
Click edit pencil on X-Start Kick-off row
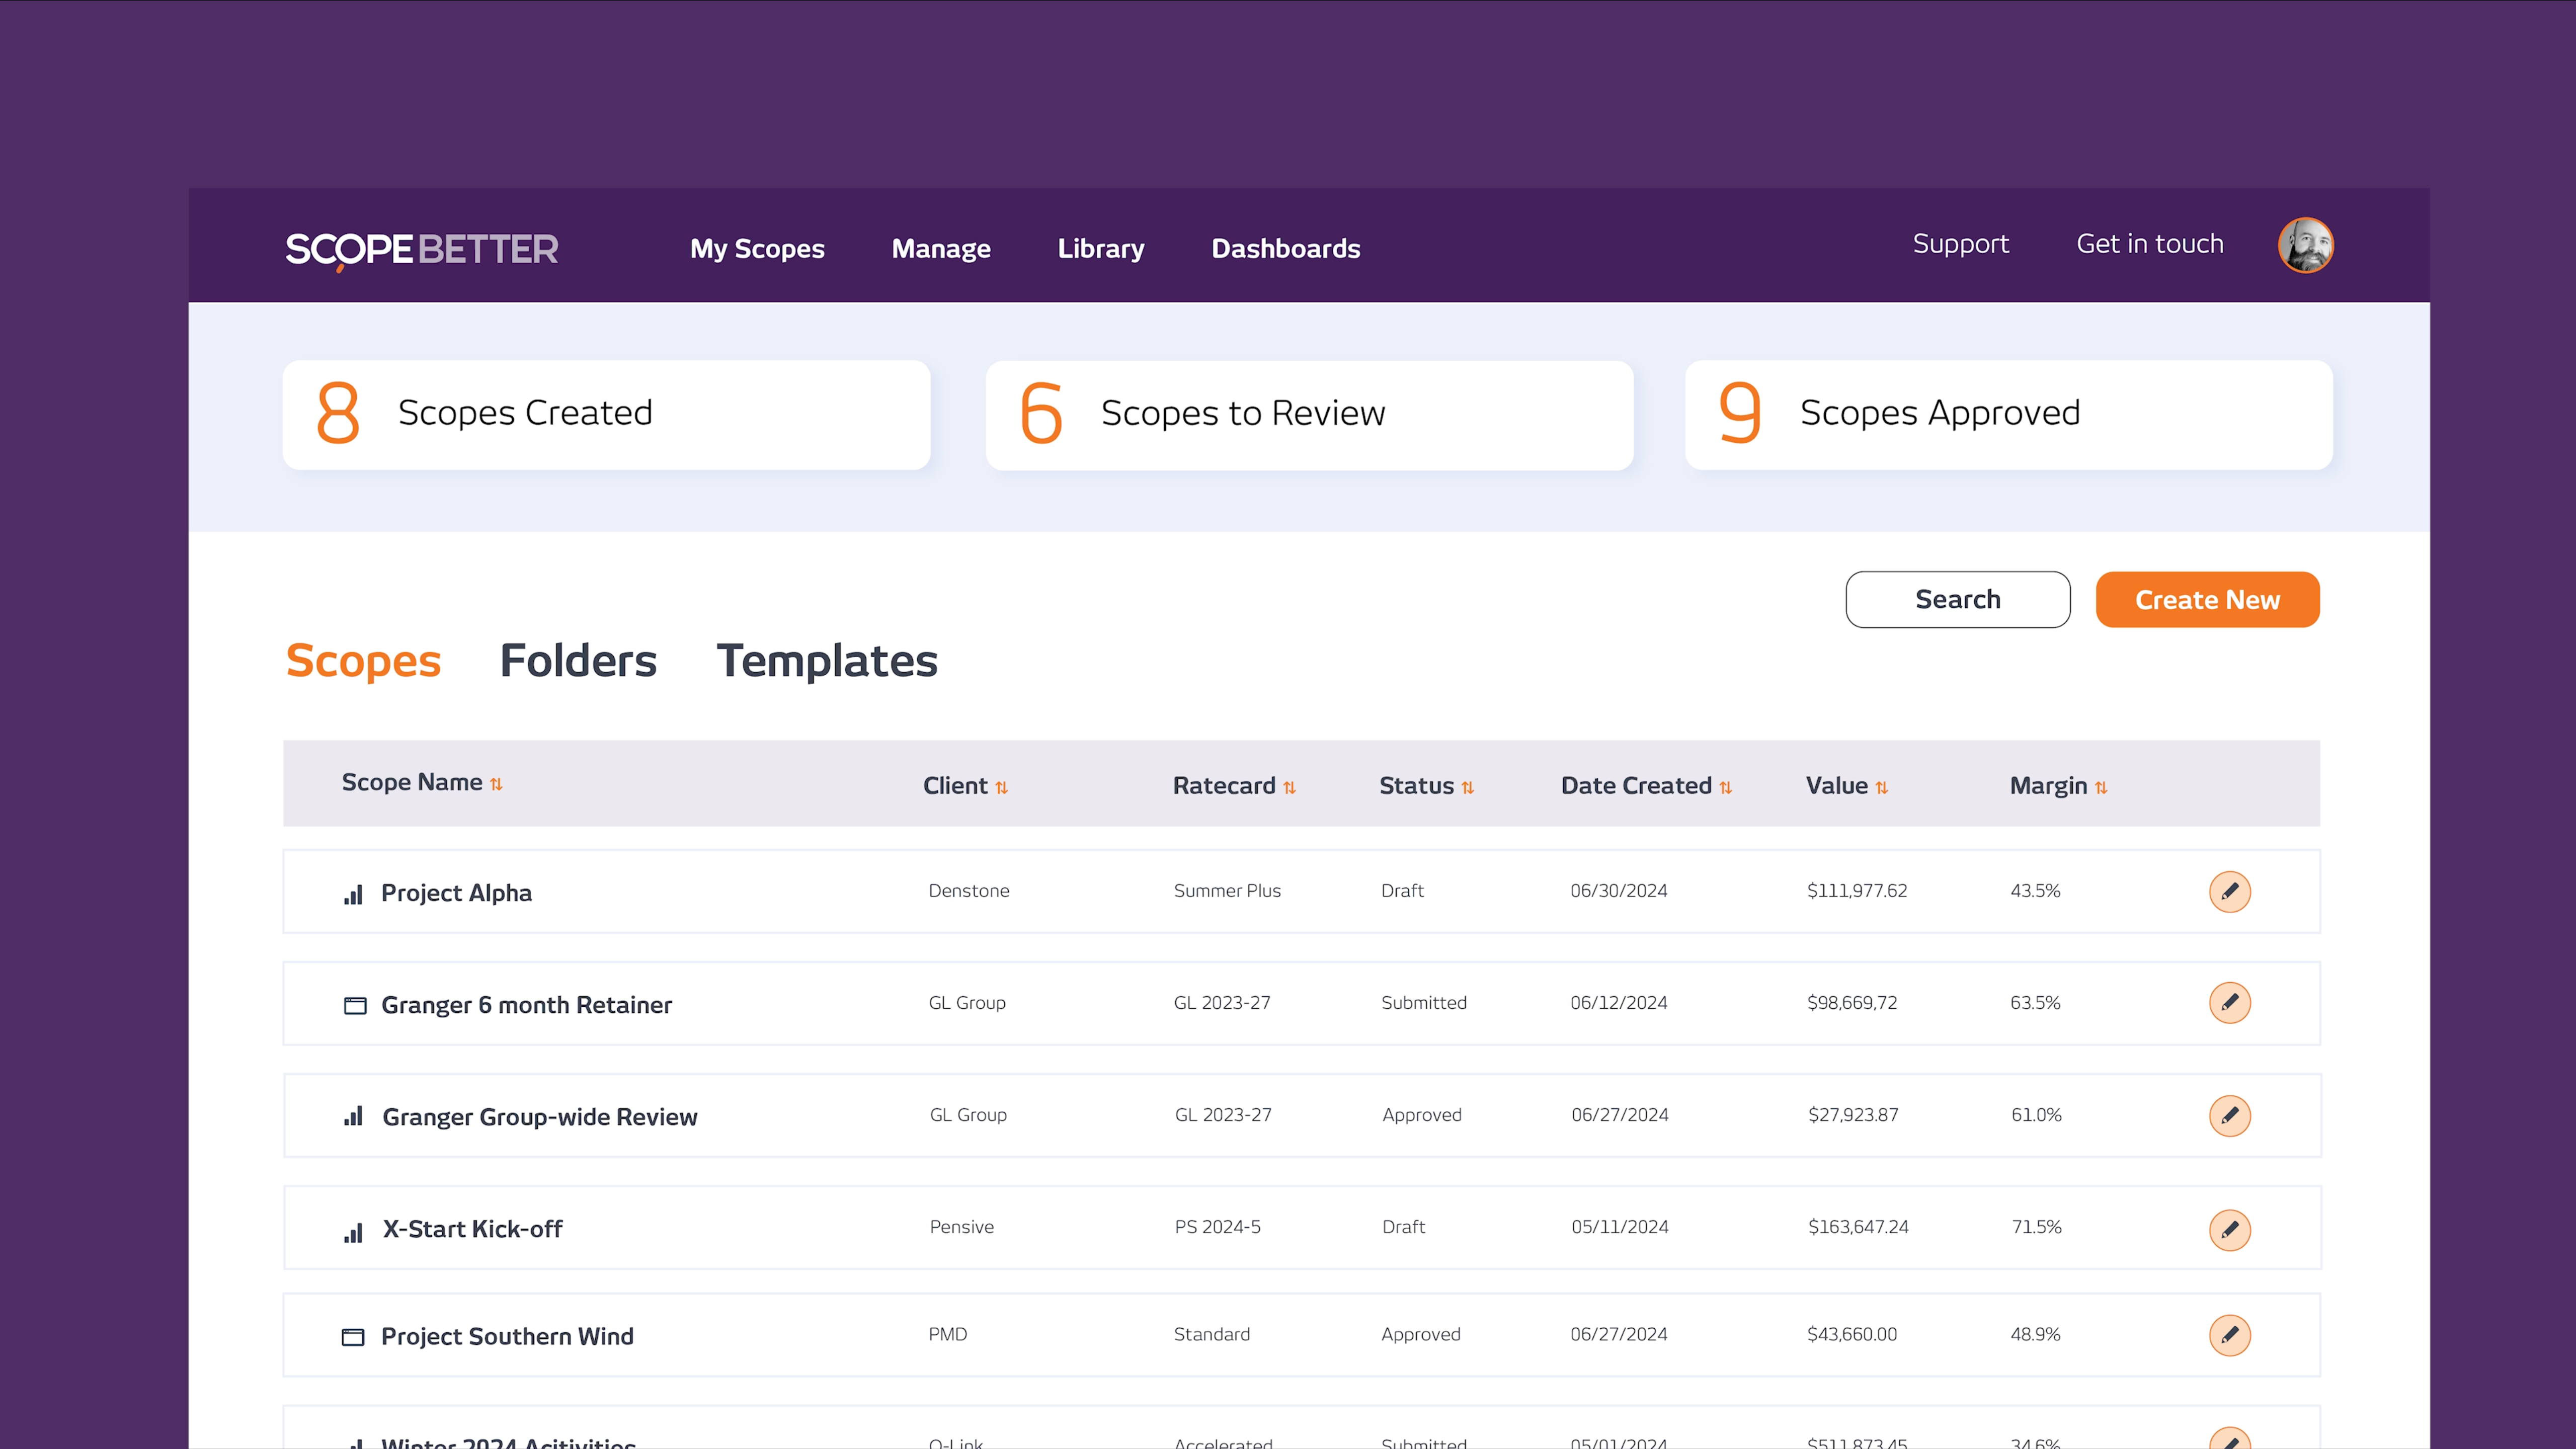pyautogui.click(x=2229, y=1229)
